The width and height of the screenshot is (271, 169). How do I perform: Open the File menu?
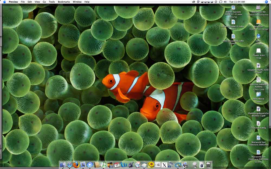point(23,2)
